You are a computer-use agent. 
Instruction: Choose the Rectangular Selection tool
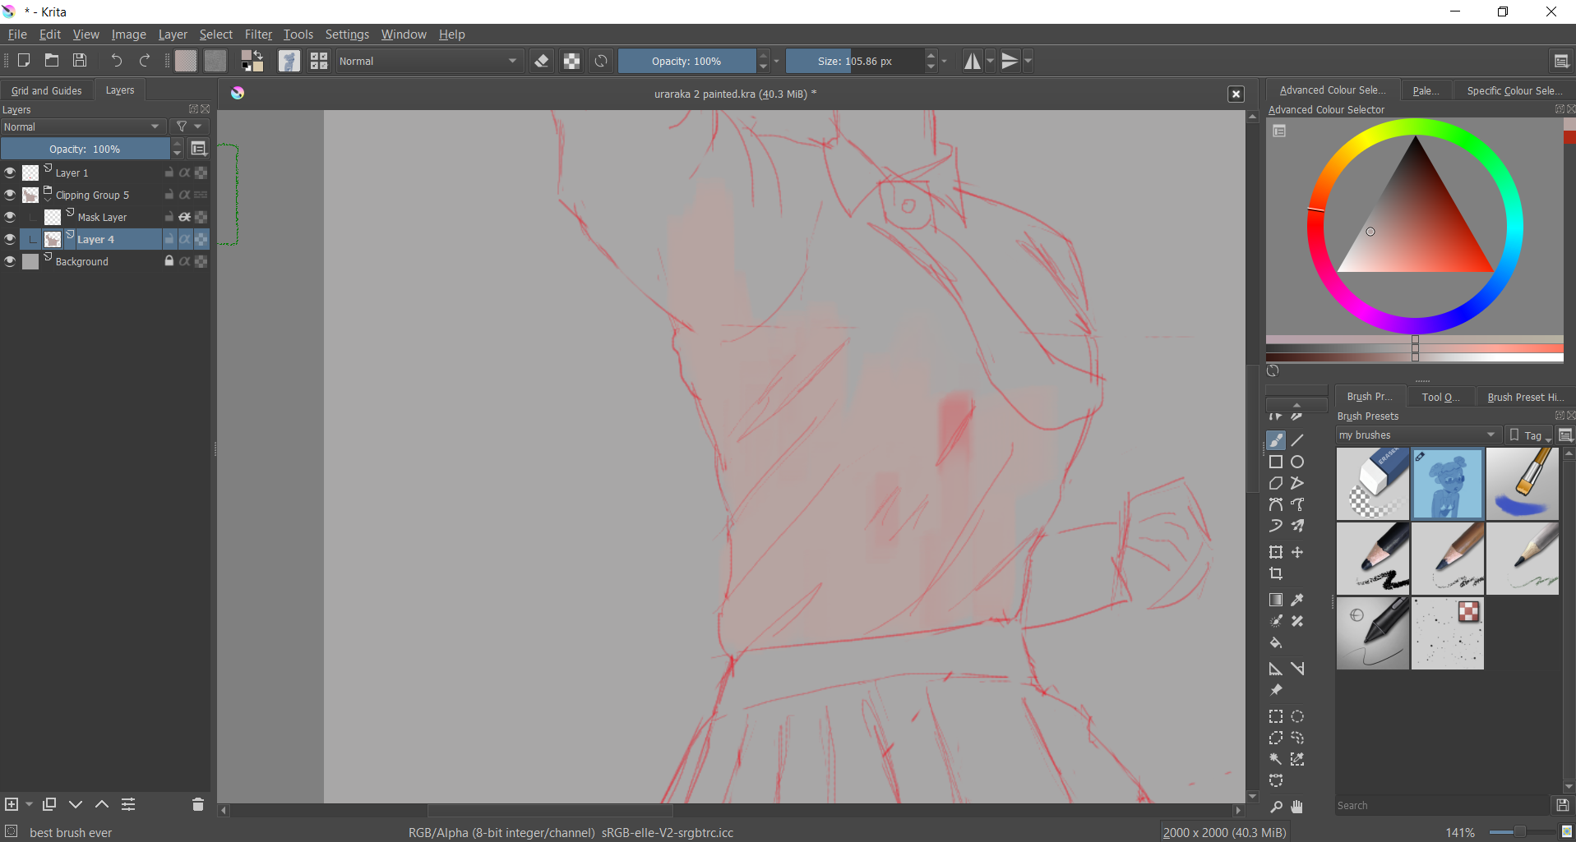click(x=1276, y=716)
